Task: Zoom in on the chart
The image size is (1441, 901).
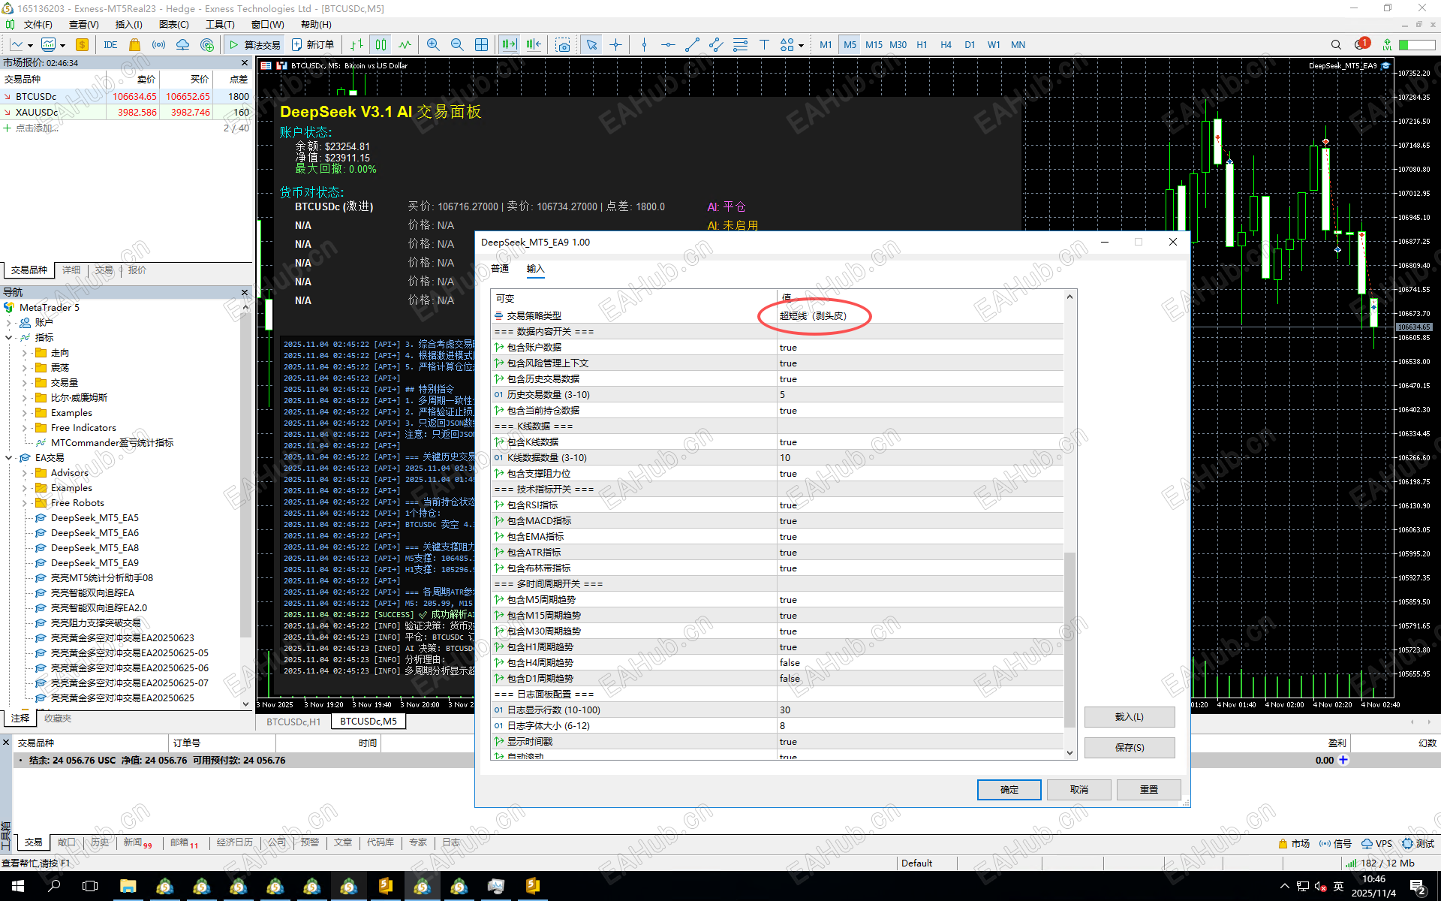Action: point(433,45)
